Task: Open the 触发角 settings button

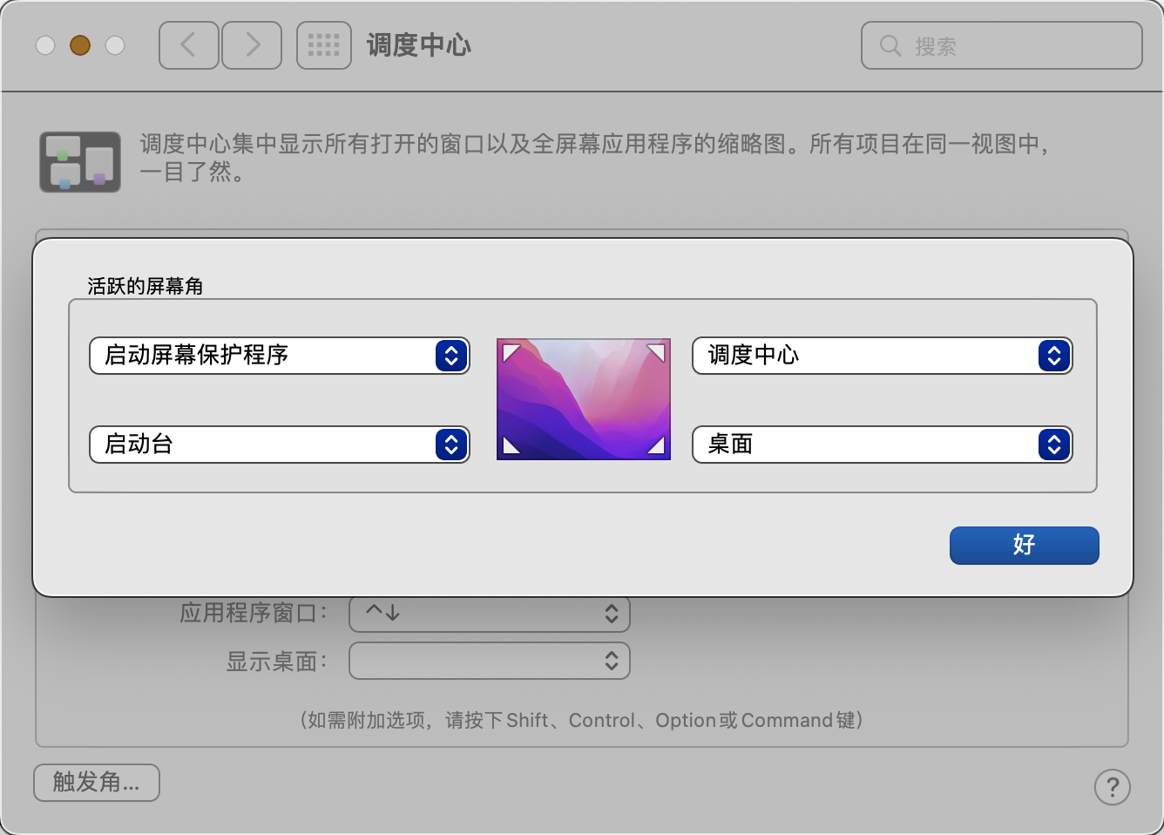Action: 96,782
